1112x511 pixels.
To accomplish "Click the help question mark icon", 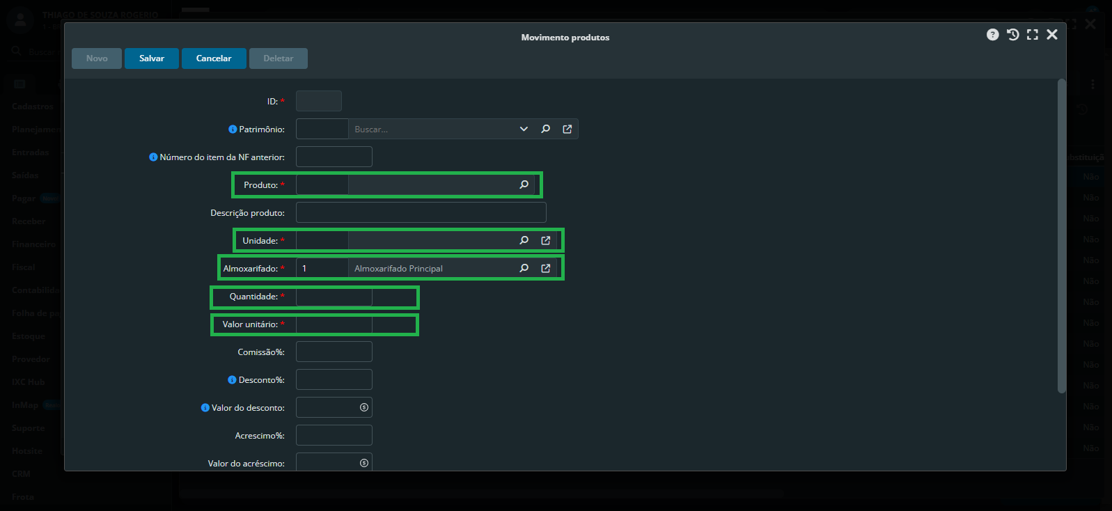I will coord(992,35).
